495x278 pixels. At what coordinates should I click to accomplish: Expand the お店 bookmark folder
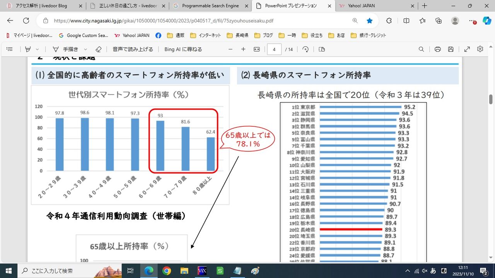pos(336,35)
